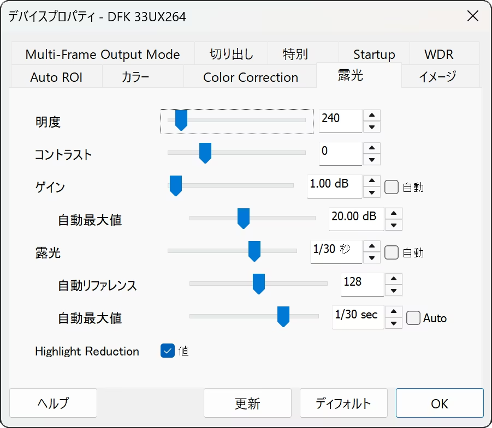Click down arrow on コントラスト contrast spinner

372,160
